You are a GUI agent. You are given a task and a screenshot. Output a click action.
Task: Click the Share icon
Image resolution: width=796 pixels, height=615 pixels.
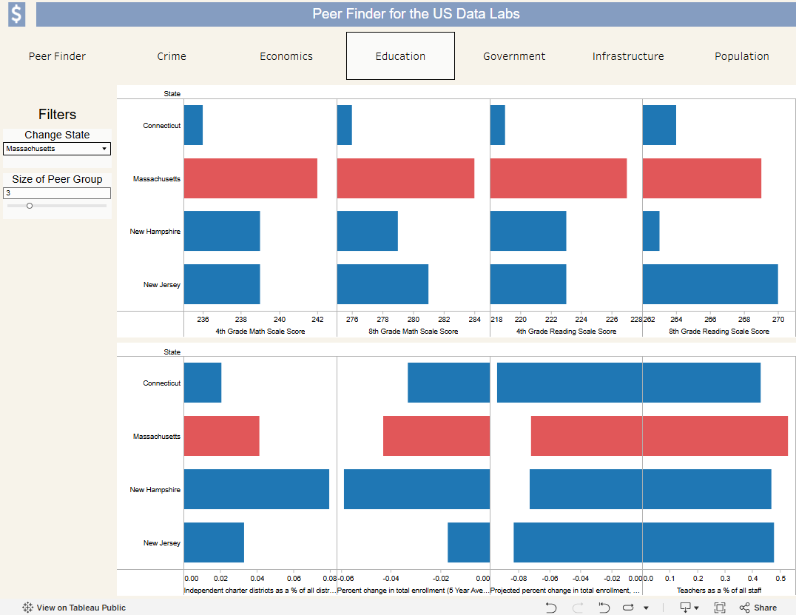click(x=745, y=608)
